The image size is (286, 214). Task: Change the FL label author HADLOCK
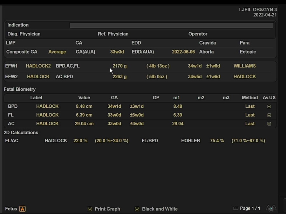47,115
